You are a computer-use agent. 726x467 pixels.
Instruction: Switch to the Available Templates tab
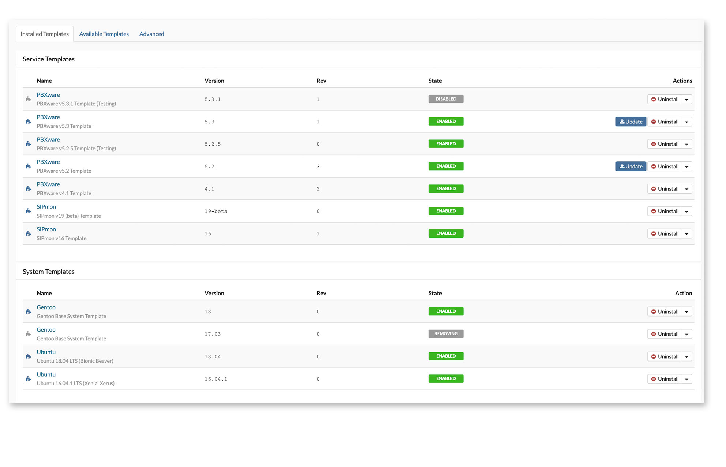tap(104, 34)
